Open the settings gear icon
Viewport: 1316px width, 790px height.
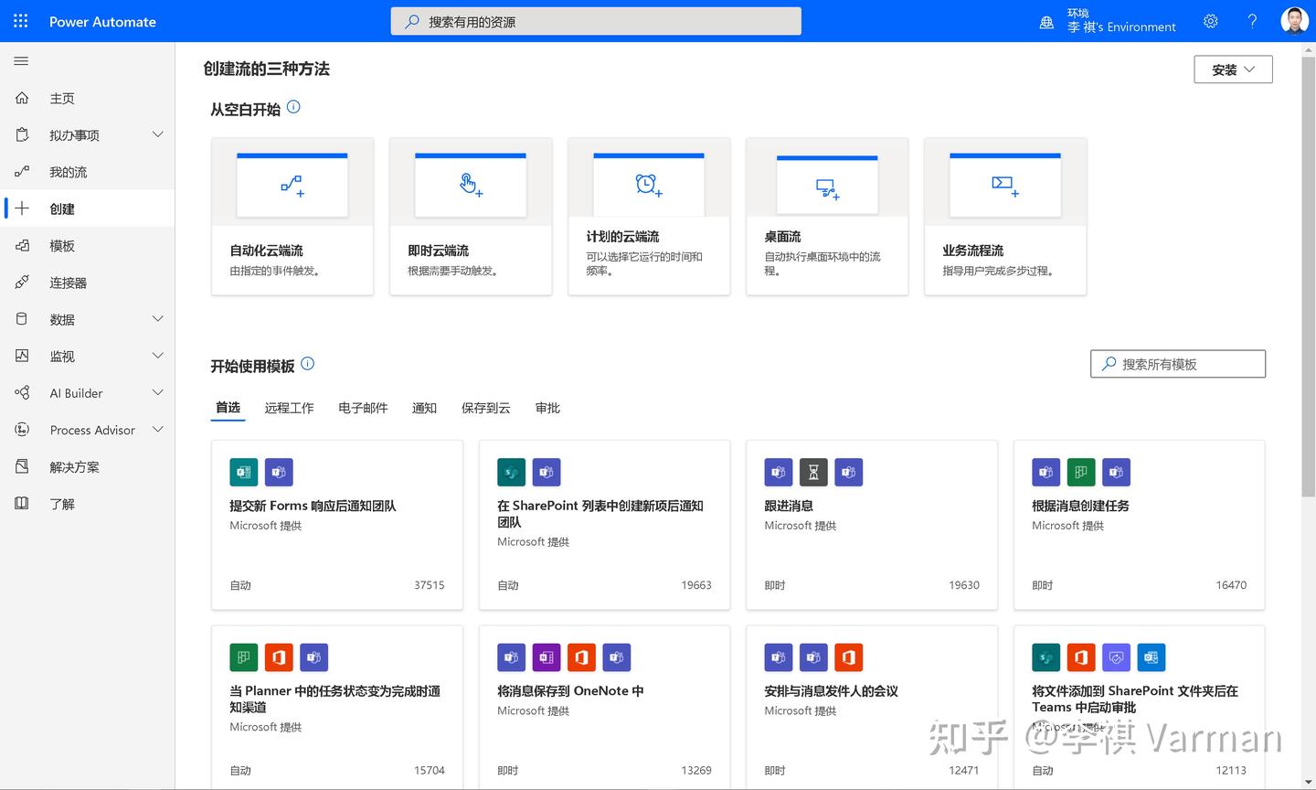(1210, 20)
